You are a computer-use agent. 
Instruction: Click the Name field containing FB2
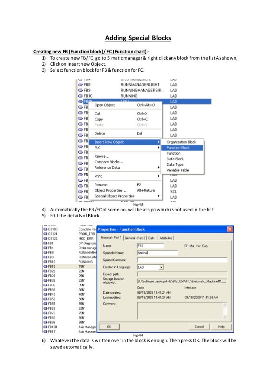(x=151, y=246)
